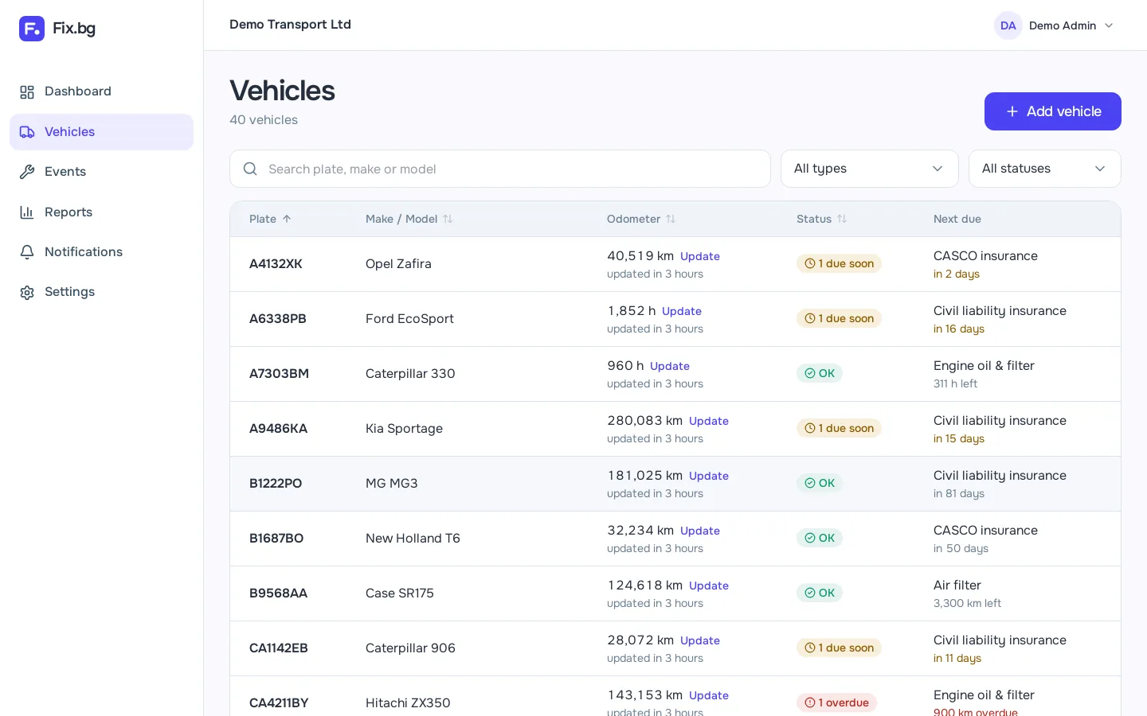Screen dimensions: 1147x716
Task: Select the Caterpillar 330 model cell
Action: coord(410,374)
